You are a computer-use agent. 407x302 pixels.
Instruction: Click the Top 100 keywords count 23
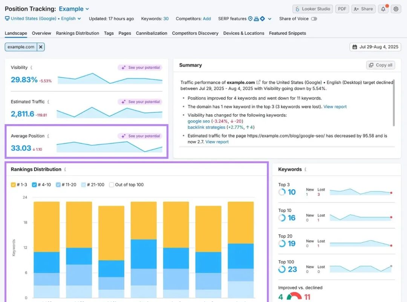[292, 269]
